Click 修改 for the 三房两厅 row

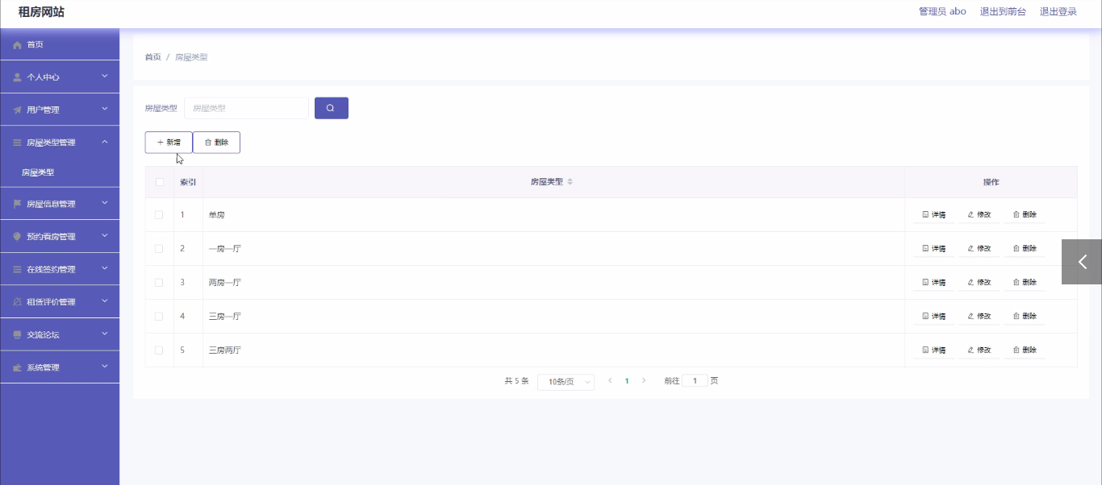click(979, 350)
